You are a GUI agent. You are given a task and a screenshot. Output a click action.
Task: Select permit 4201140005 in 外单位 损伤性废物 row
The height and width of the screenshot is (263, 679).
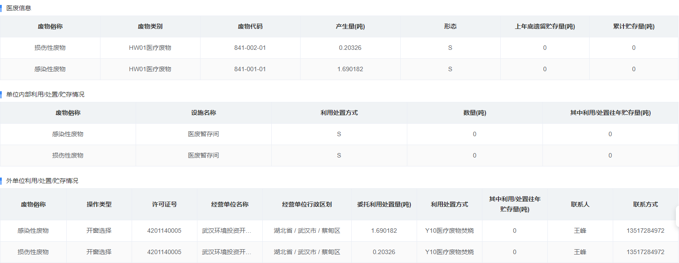tap(164, 252)
